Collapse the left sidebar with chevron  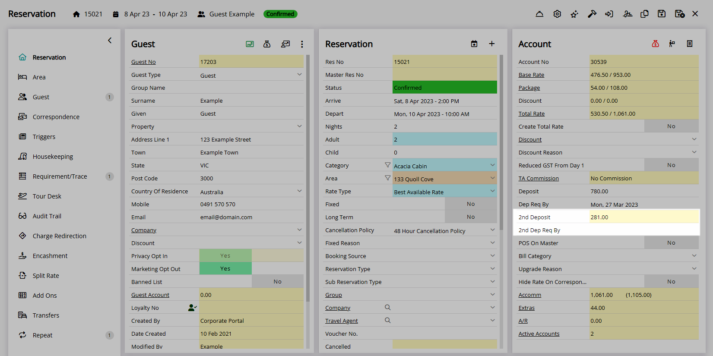[110, 40]
